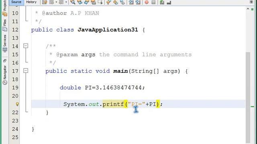Viewport: 257px width, 144px height.
Task: Open the Projects side panel
Action: [5, 5]
